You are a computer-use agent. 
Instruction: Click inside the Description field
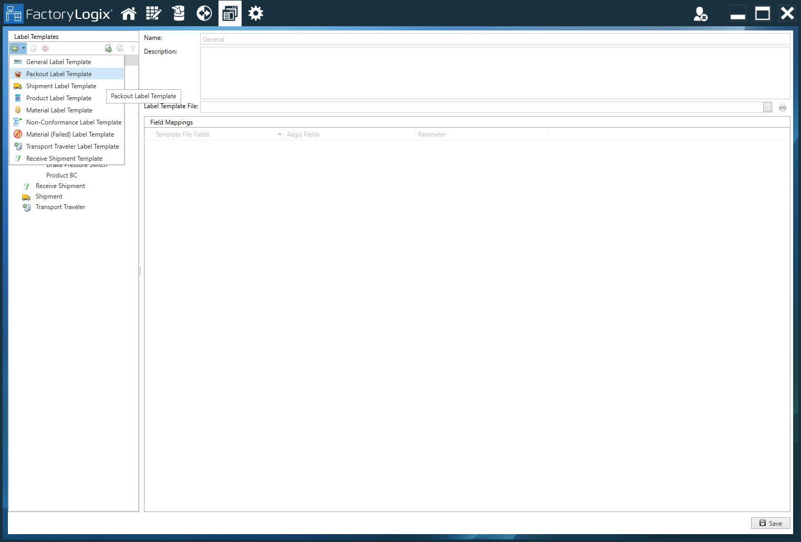494,74
